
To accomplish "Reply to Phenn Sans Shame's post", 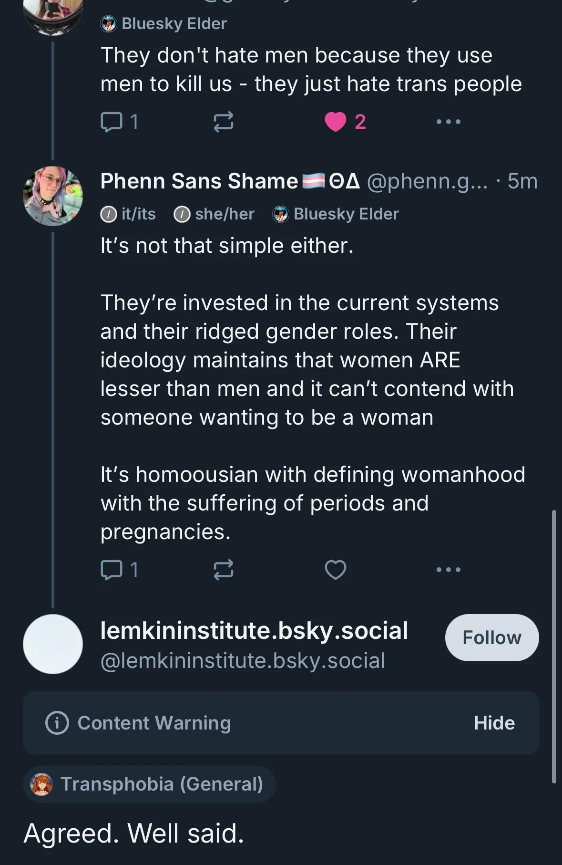I will (x=112, y=570).
